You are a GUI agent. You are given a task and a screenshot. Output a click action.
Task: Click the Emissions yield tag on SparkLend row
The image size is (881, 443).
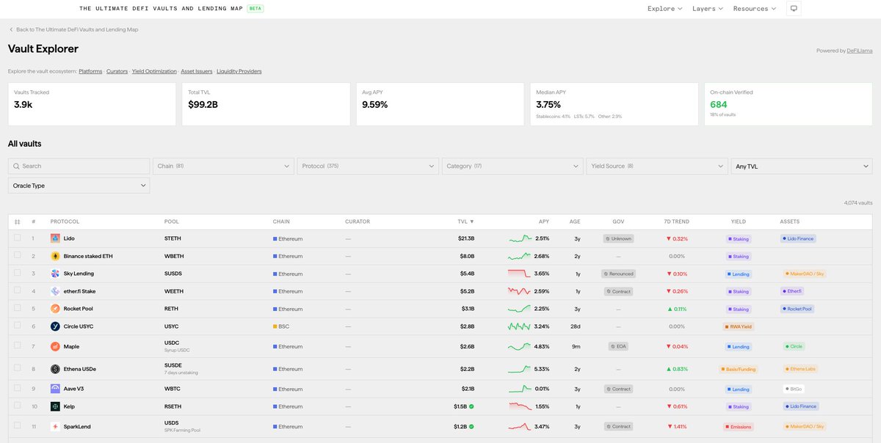coord(739,426)
